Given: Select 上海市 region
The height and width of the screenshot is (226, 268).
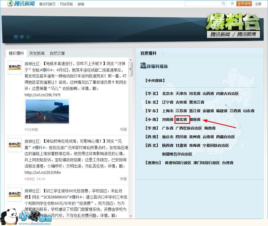Looking at the screenshot, I should 167,111.
